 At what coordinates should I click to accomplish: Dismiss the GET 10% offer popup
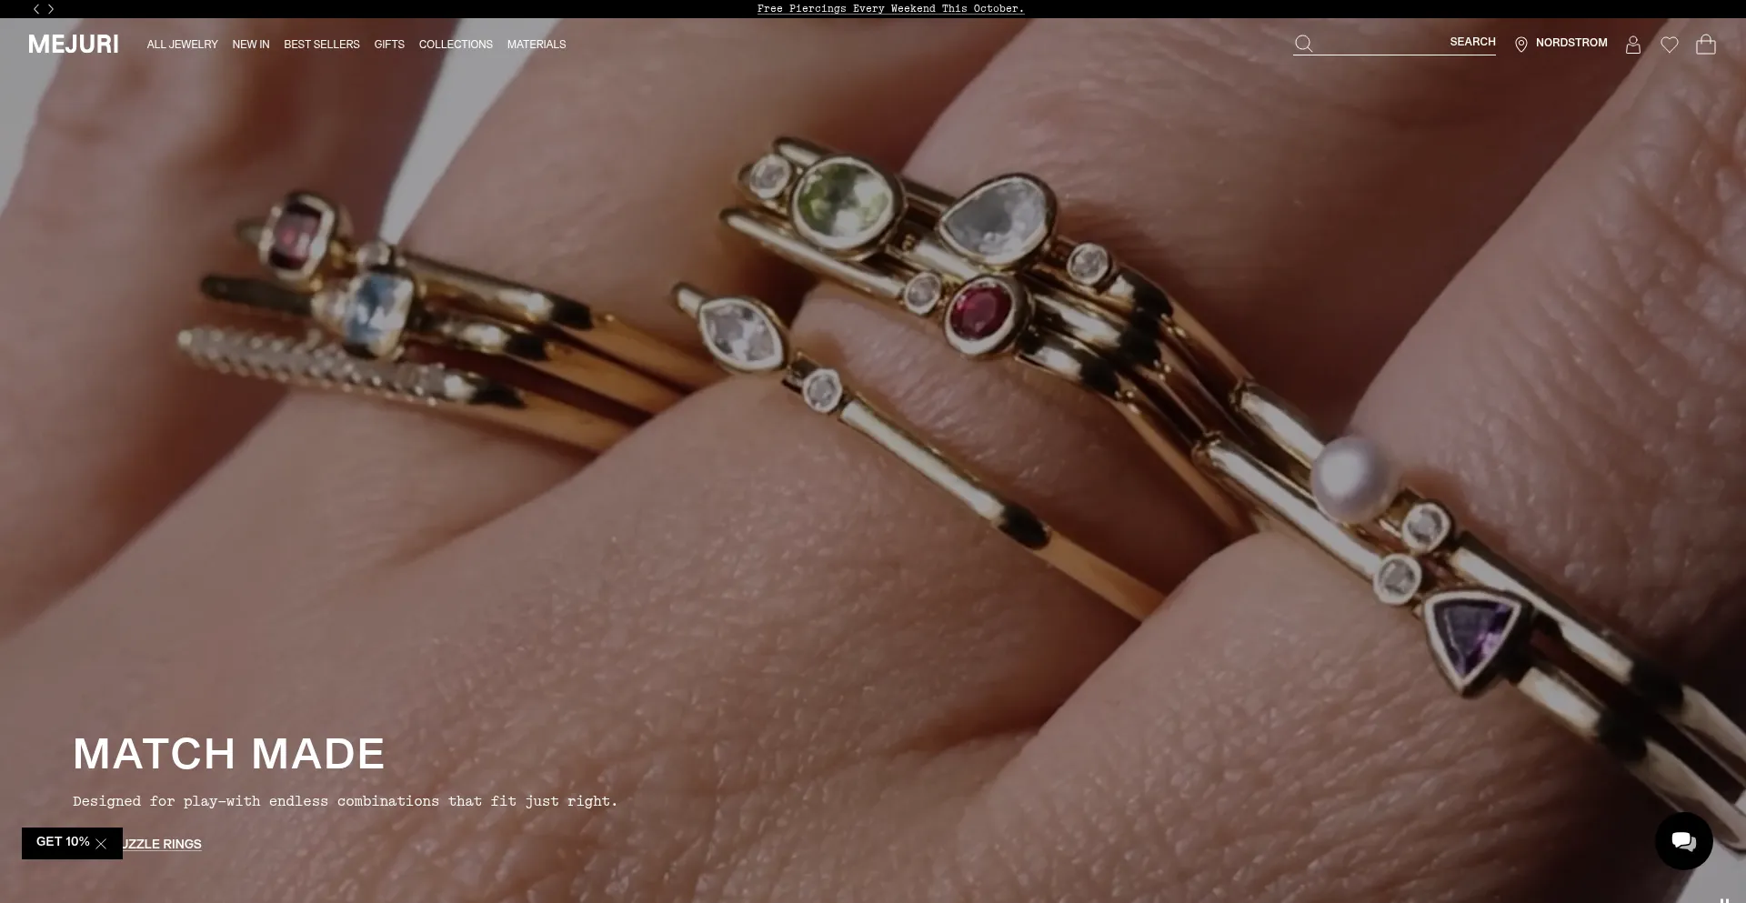click(102, 844)
